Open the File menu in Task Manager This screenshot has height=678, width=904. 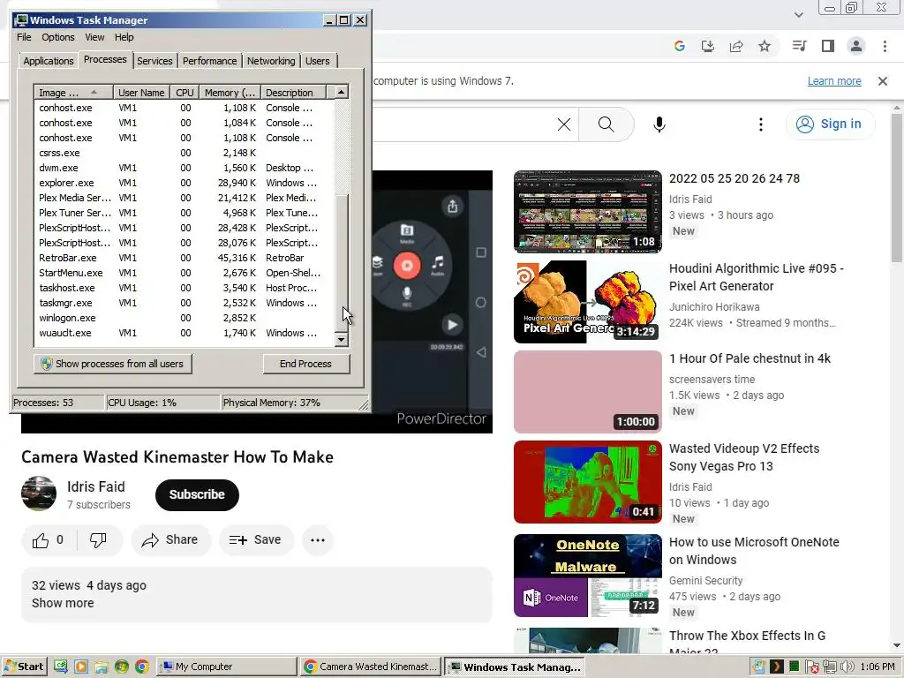pos(24,37)
